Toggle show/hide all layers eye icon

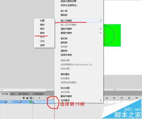24,98
